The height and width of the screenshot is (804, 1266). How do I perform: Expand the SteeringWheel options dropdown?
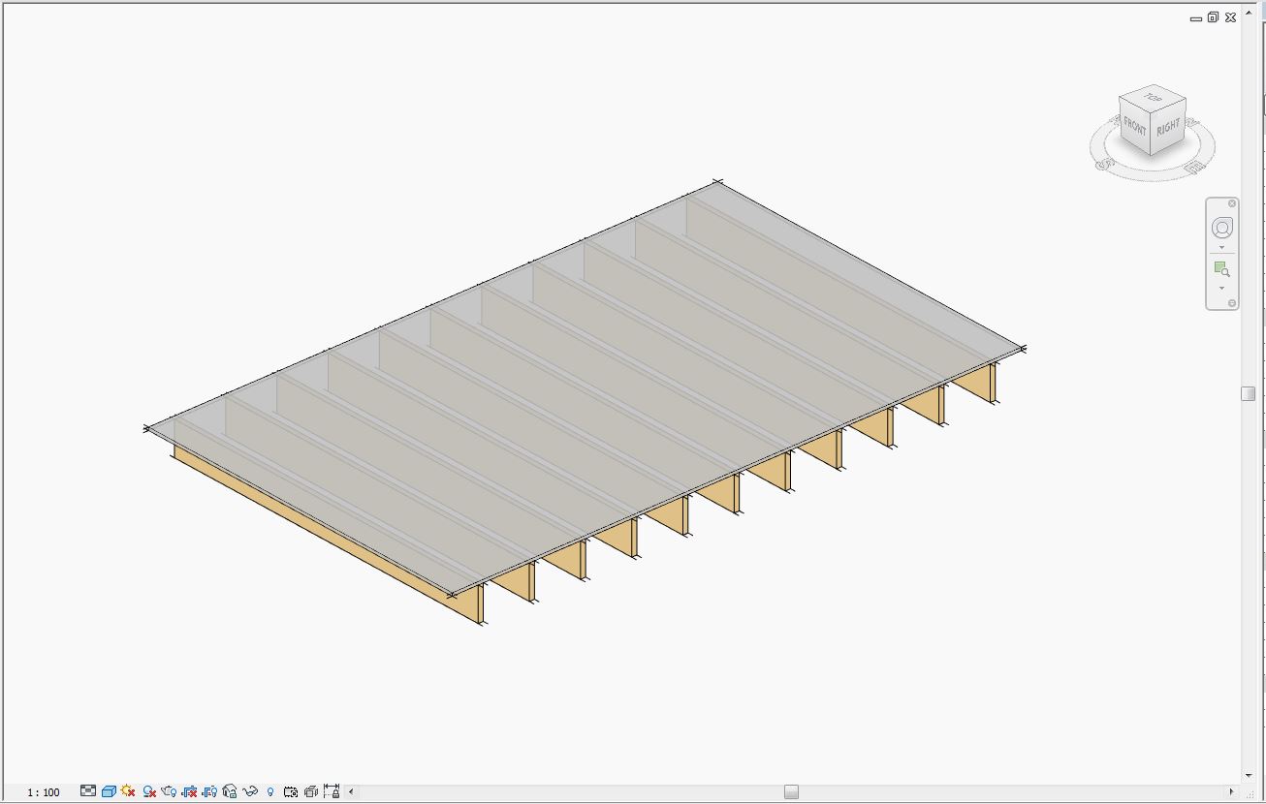point(1221,246)
